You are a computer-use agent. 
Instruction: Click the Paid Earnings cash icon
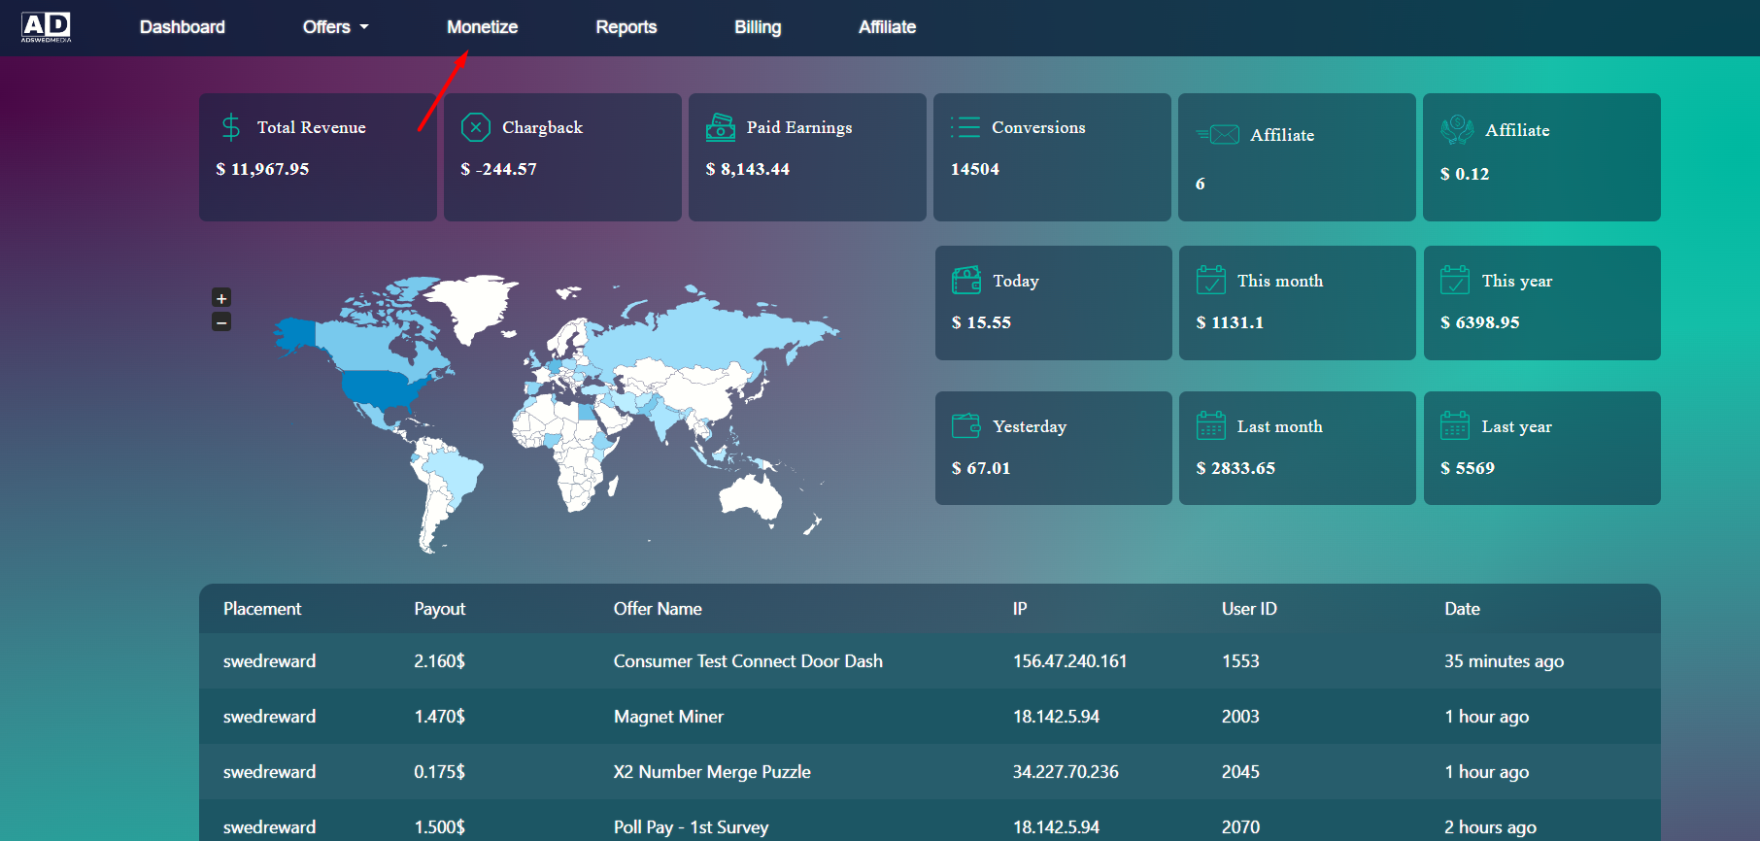(x=721, y=127)
